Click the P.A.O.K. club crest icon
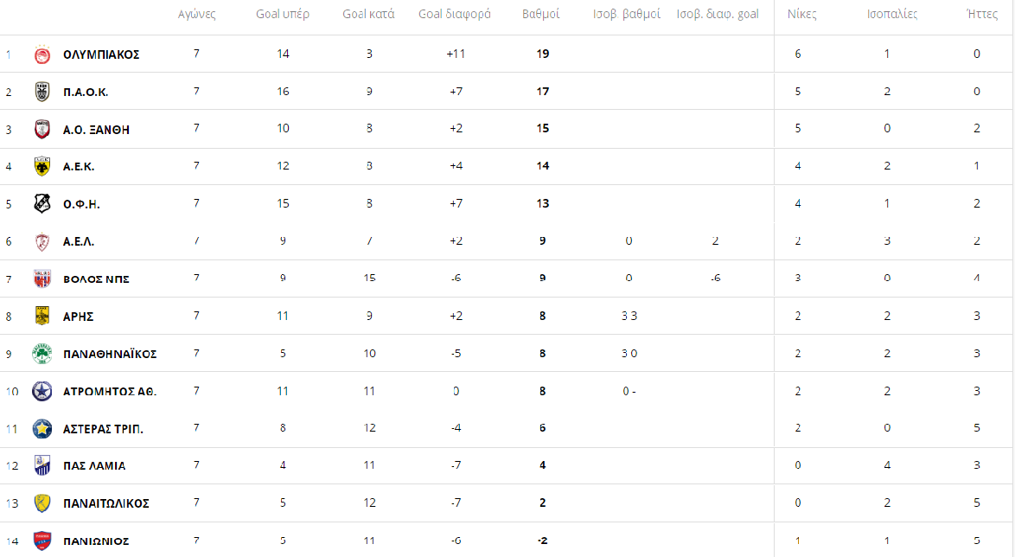Screen dimensions: 1015x557 tap(41, 92)
